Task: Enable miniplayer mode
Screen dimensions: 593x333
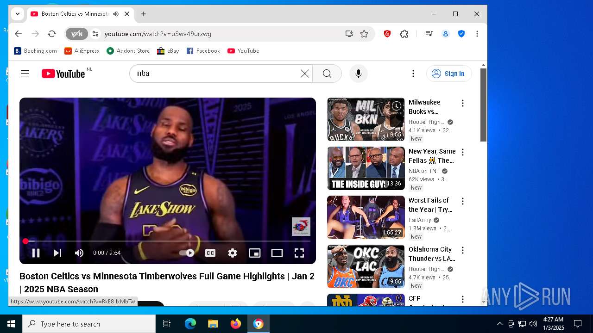Action: tap(255, 253)
